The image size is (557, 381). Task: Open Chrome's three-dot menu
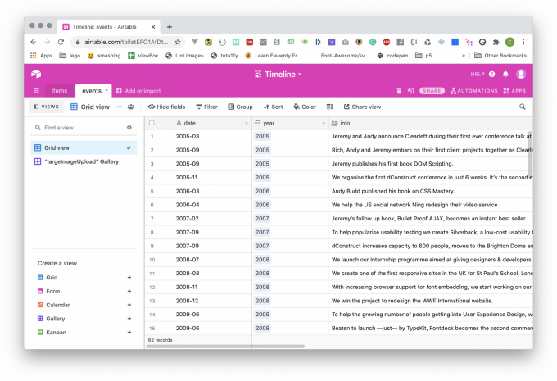[x=523, y=42]
